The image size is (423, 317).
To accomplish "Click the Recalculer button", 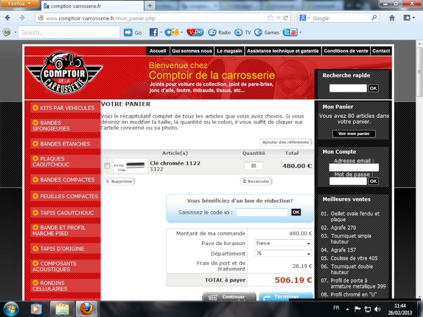I will pyautogui.click(x=256, y=181).
